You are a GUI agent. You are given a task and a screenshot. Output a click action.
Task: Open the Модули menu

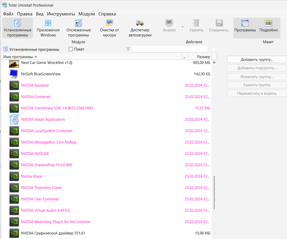coord(87,14)
